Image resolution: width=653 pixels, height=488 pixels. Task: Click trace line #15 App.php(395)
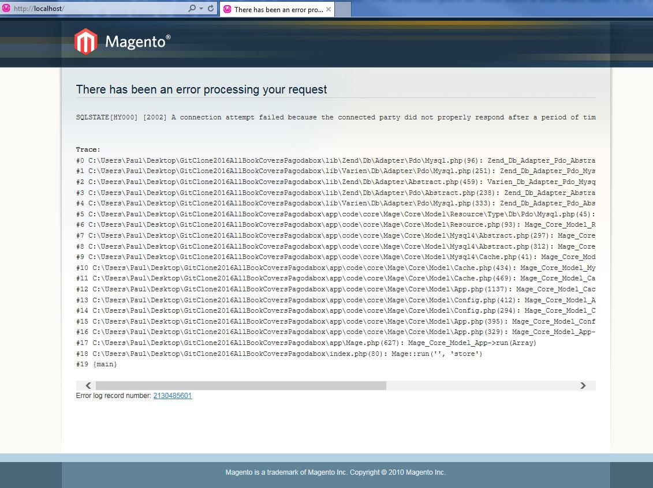(335, 322)
